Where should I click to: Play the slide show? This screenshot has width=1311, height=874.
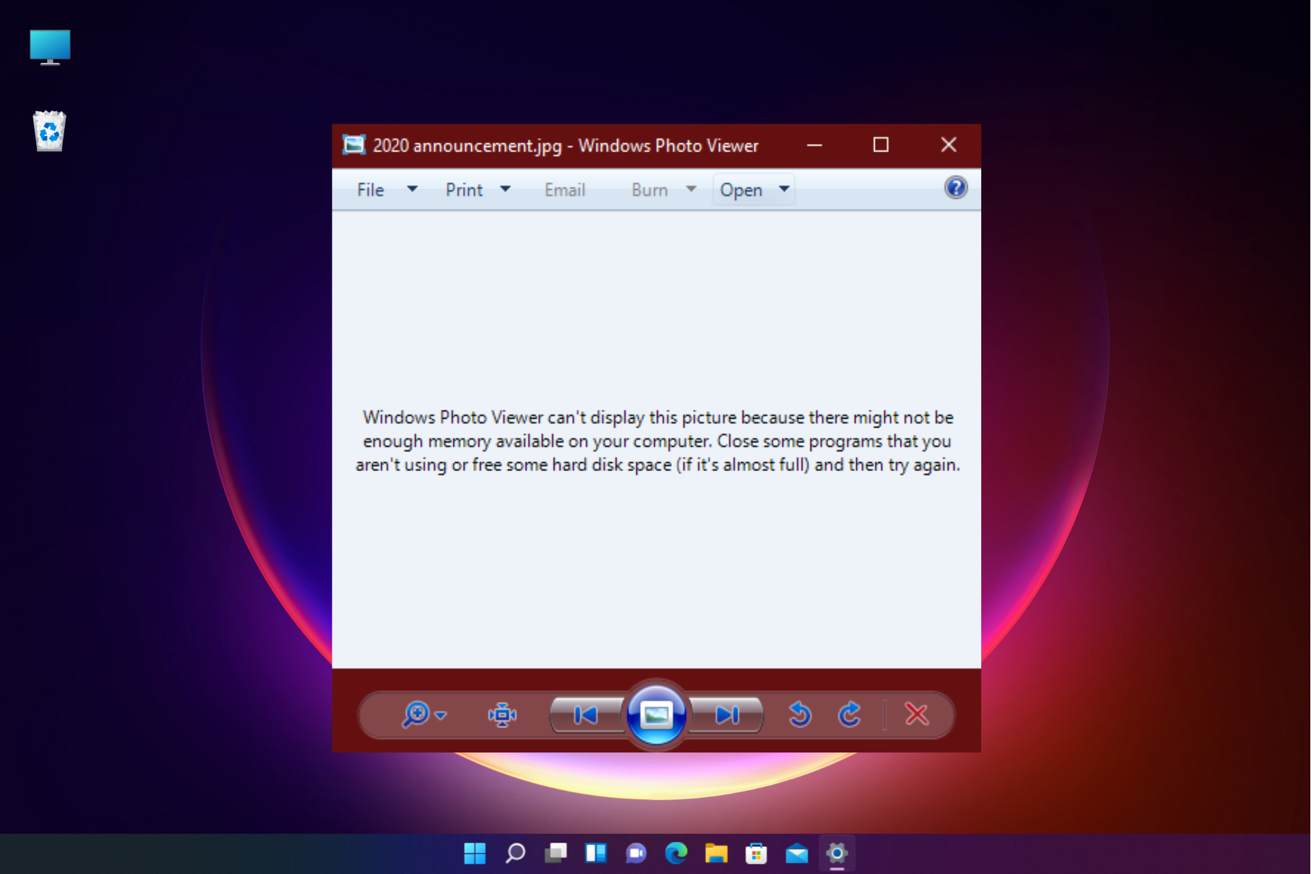click(x=656, y=715)
